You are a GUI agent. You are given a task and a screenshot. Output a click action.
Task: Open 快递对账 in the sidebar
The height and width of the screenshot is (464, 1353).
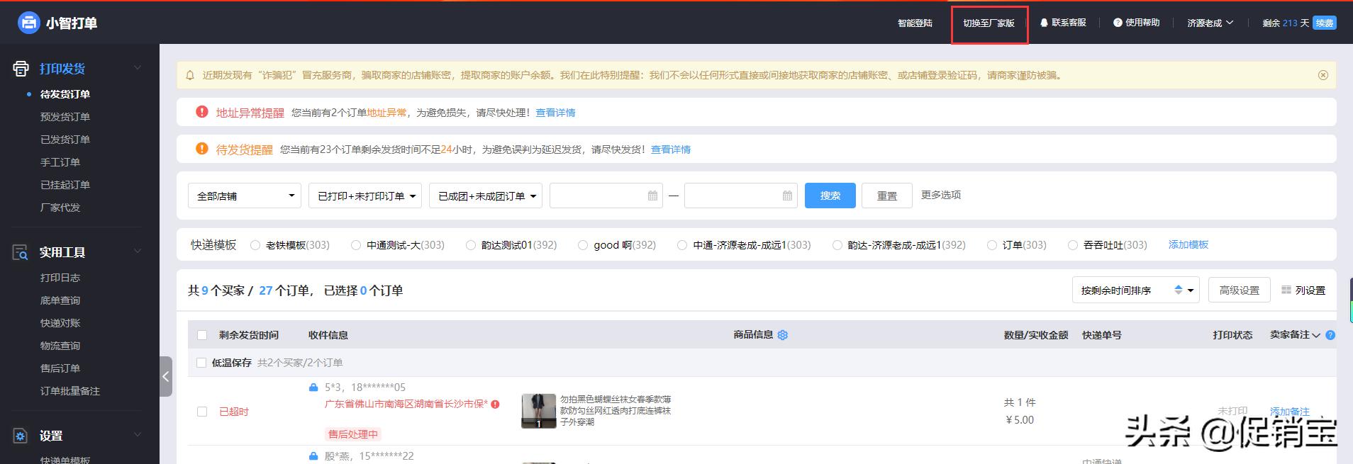coord(60,323)
